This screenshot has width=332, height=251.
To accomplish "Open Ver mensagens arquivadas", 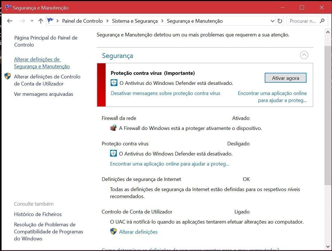I will click(43, 94).
